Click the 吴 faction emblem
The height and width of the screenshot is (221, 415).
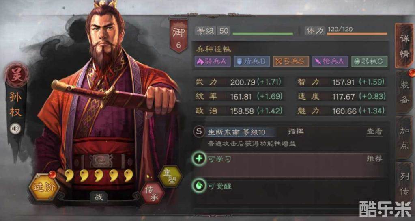pyautogui.click(x=16, y=75)
